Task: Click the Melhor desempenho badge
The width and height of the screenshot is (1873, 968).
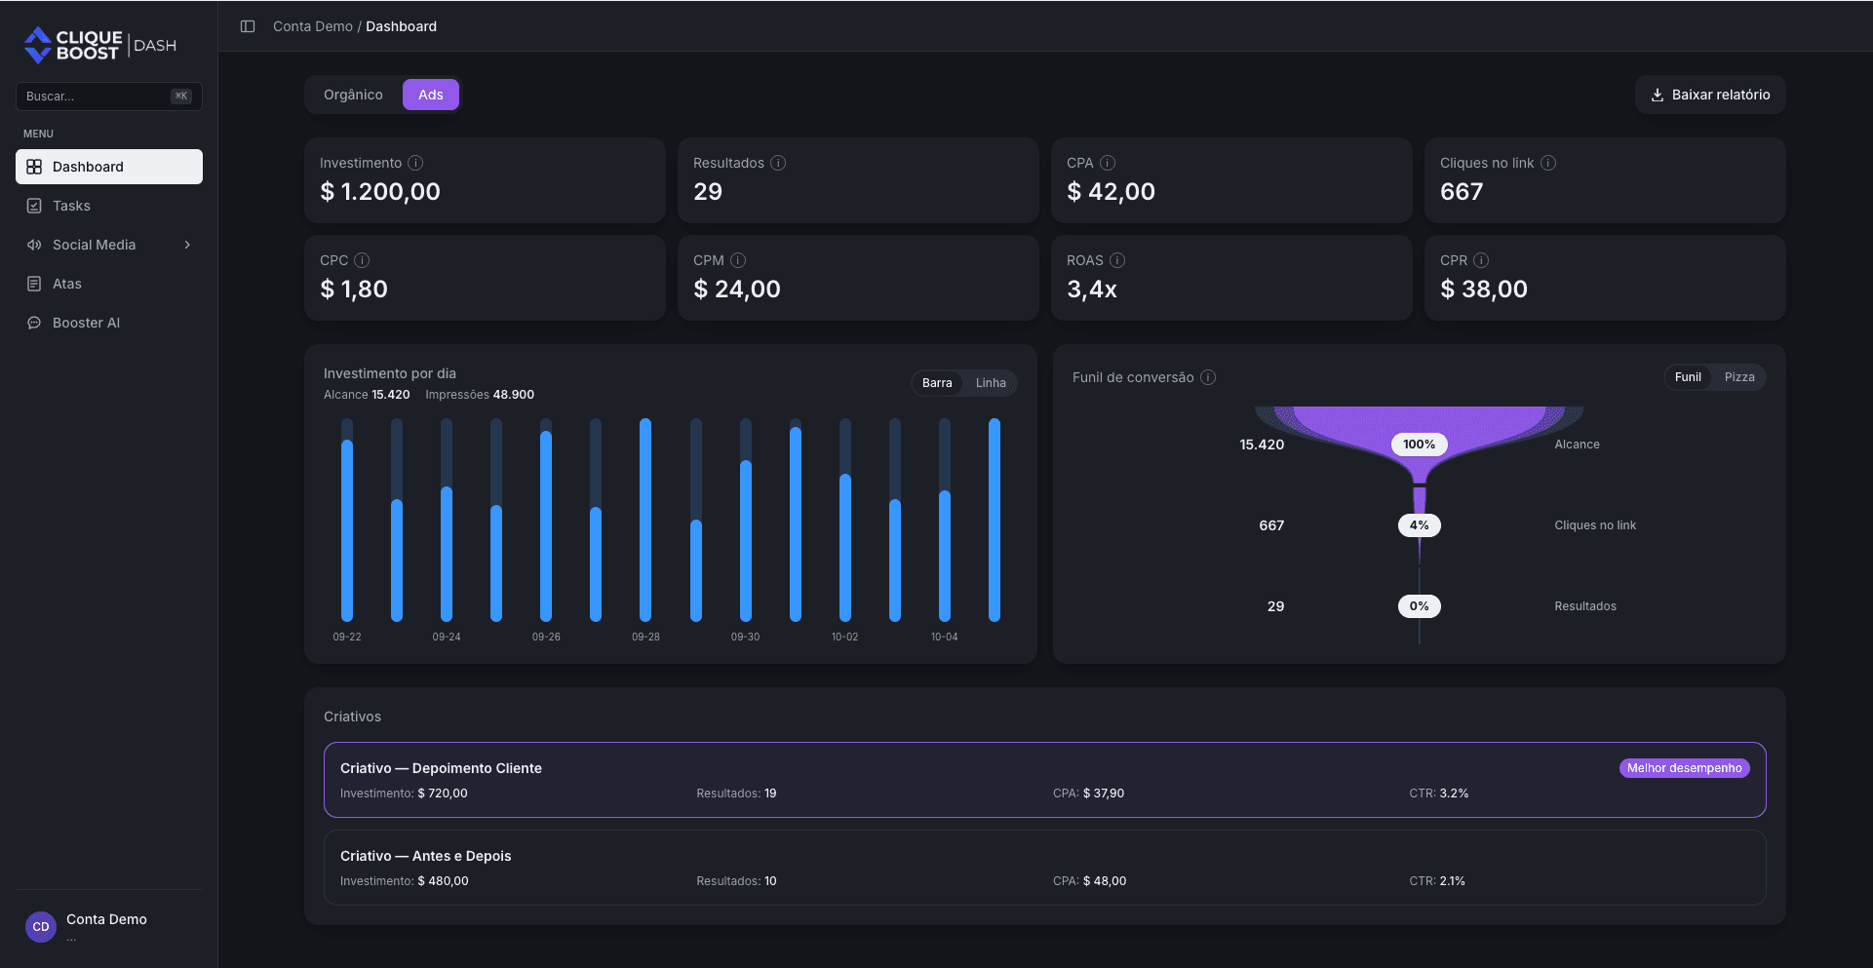Action: (1684, 768)
